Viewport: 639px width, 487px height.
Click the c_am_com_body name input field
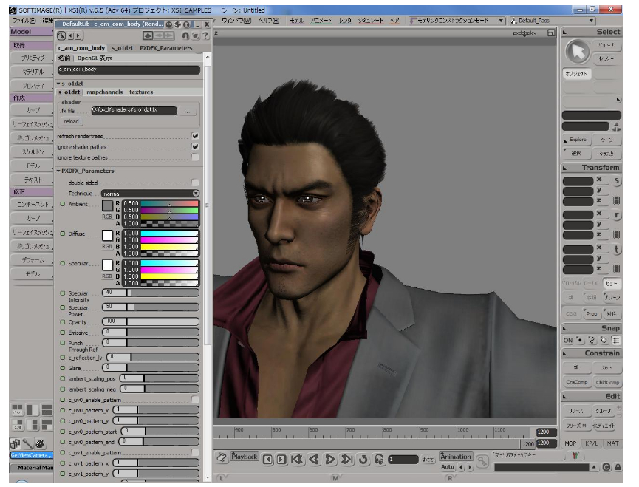coord(128,69)
